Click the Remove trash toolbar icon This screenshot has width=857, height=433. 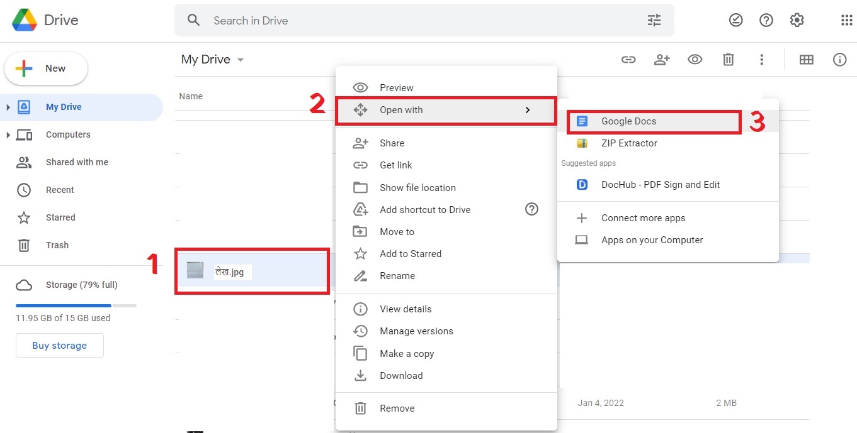point(729,60)
